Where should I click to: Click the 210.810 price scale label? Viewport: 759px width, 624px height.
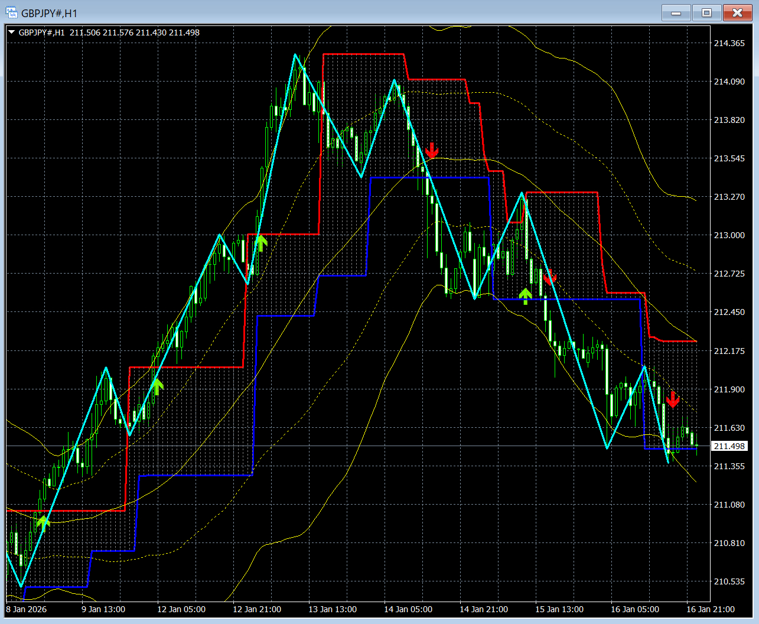click(x=729, y=543)
